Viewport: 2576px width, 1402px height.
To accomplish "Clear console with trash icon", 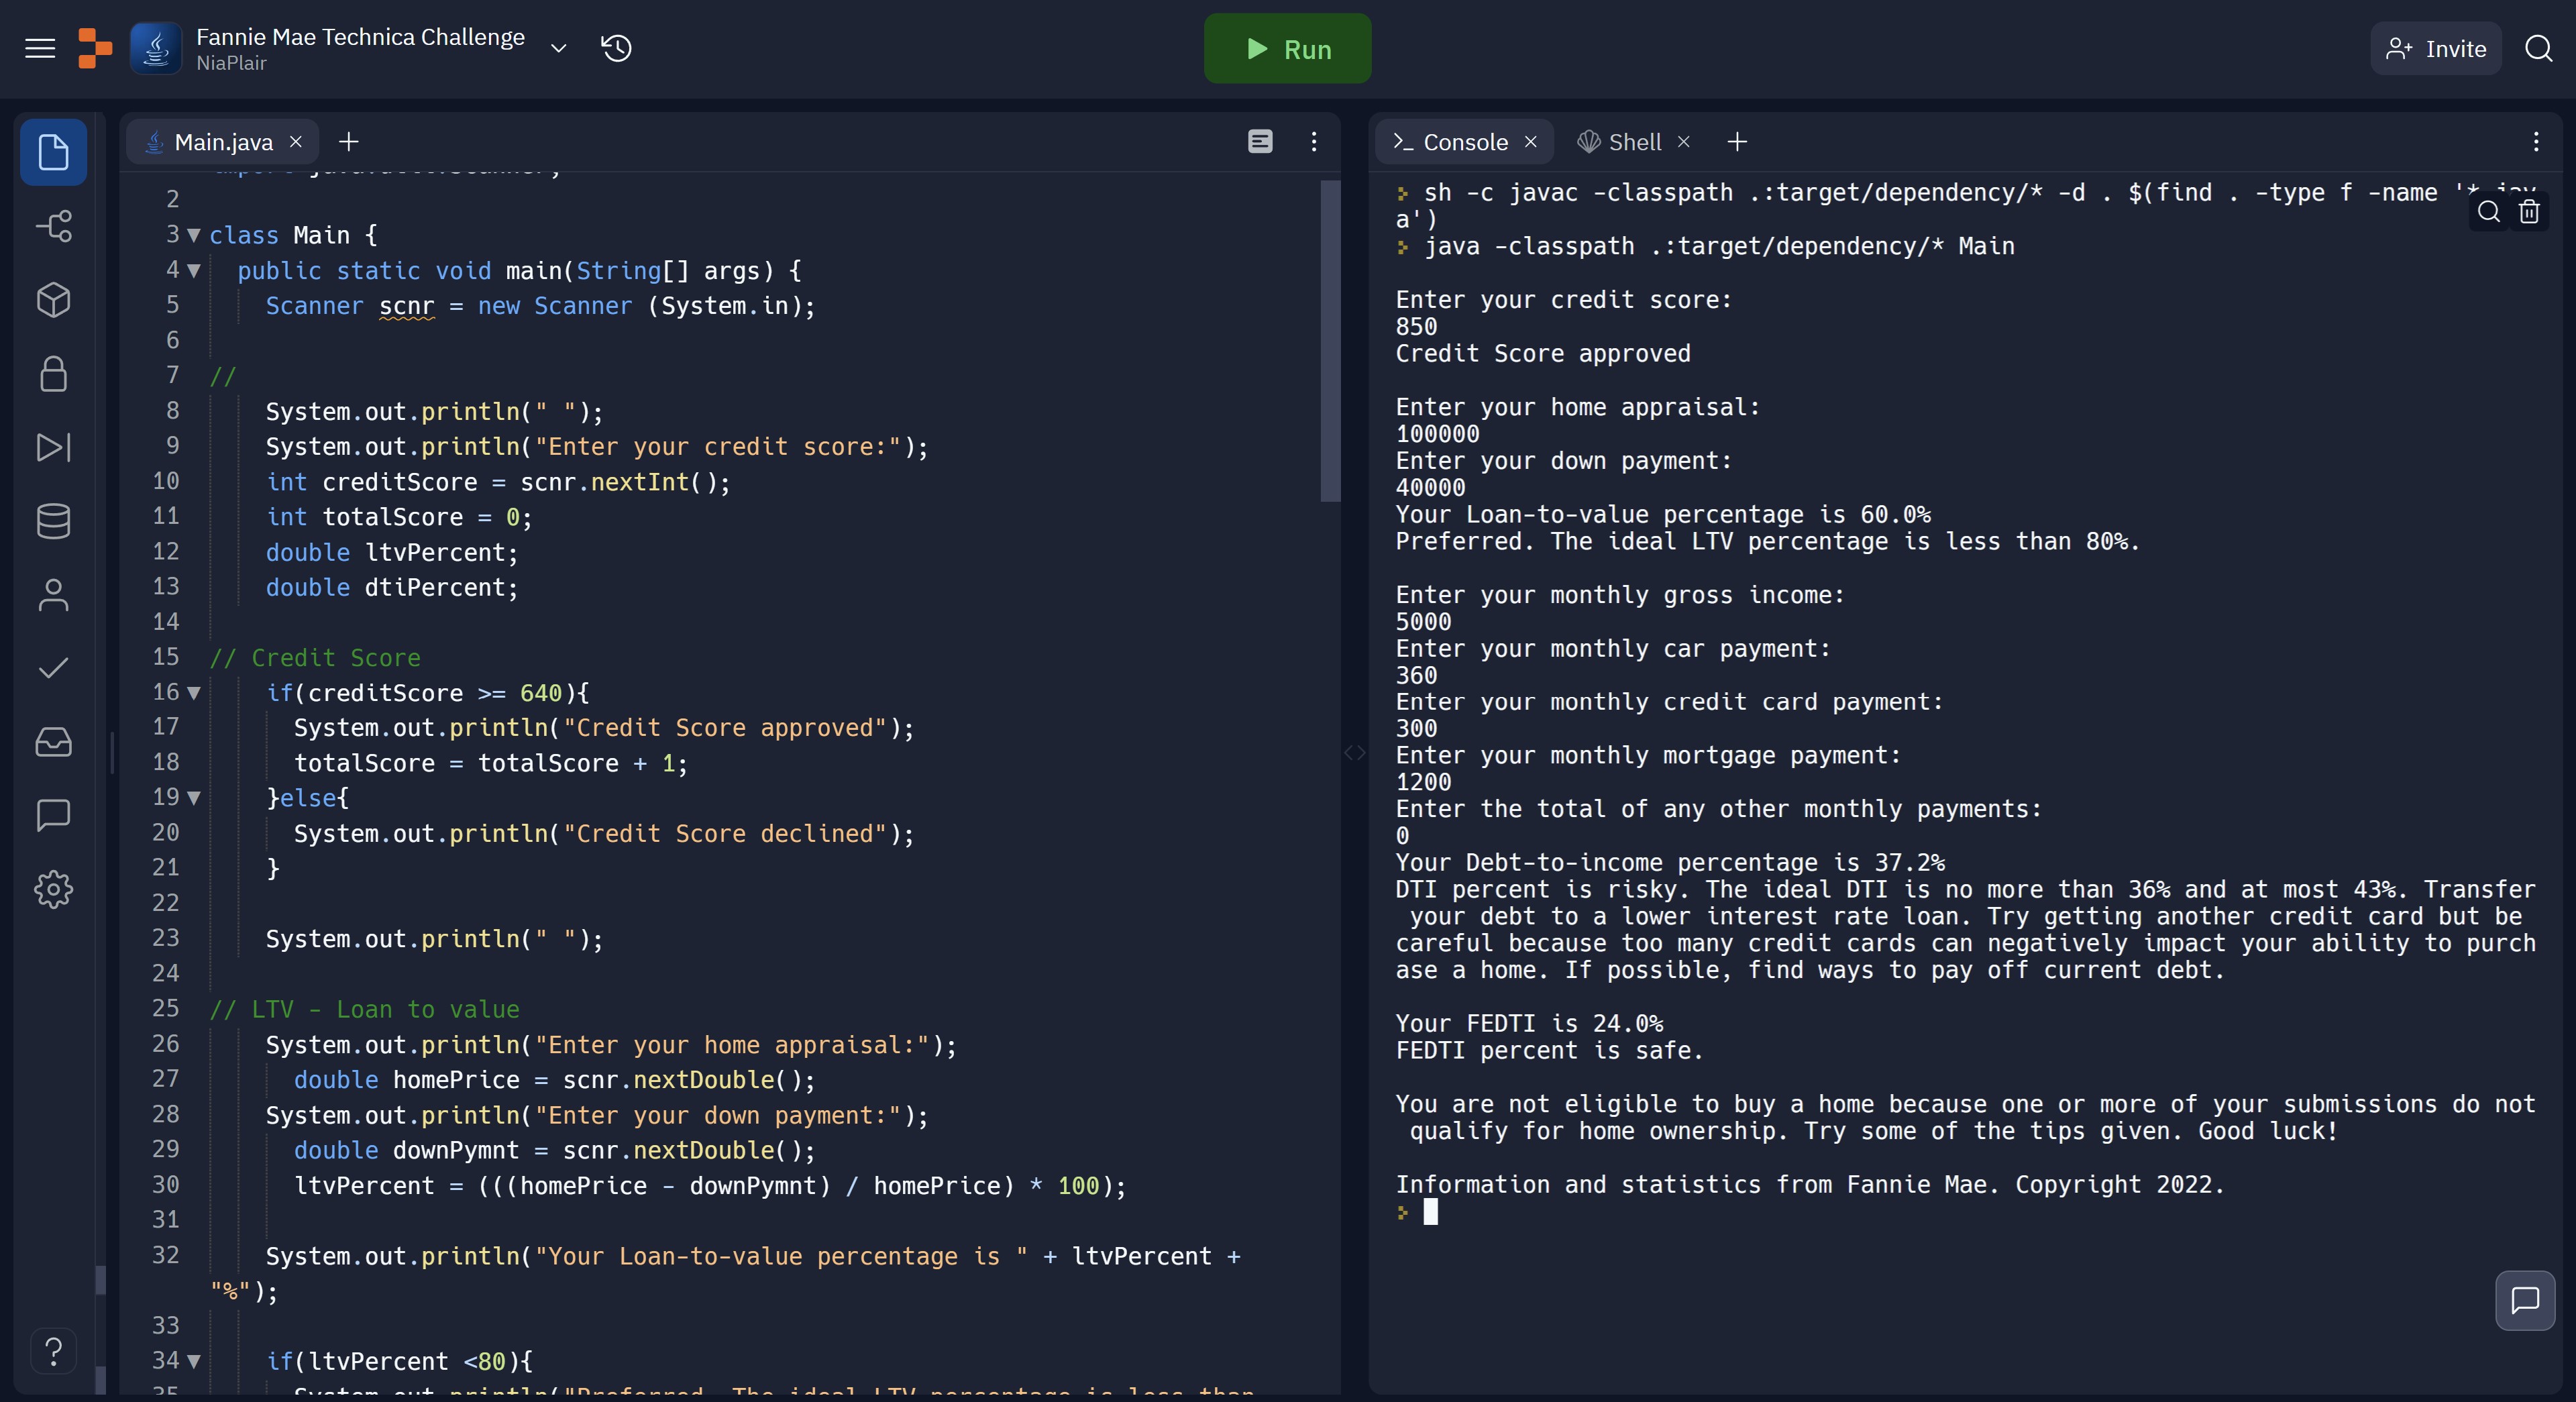I will [x=2529, y=212].
